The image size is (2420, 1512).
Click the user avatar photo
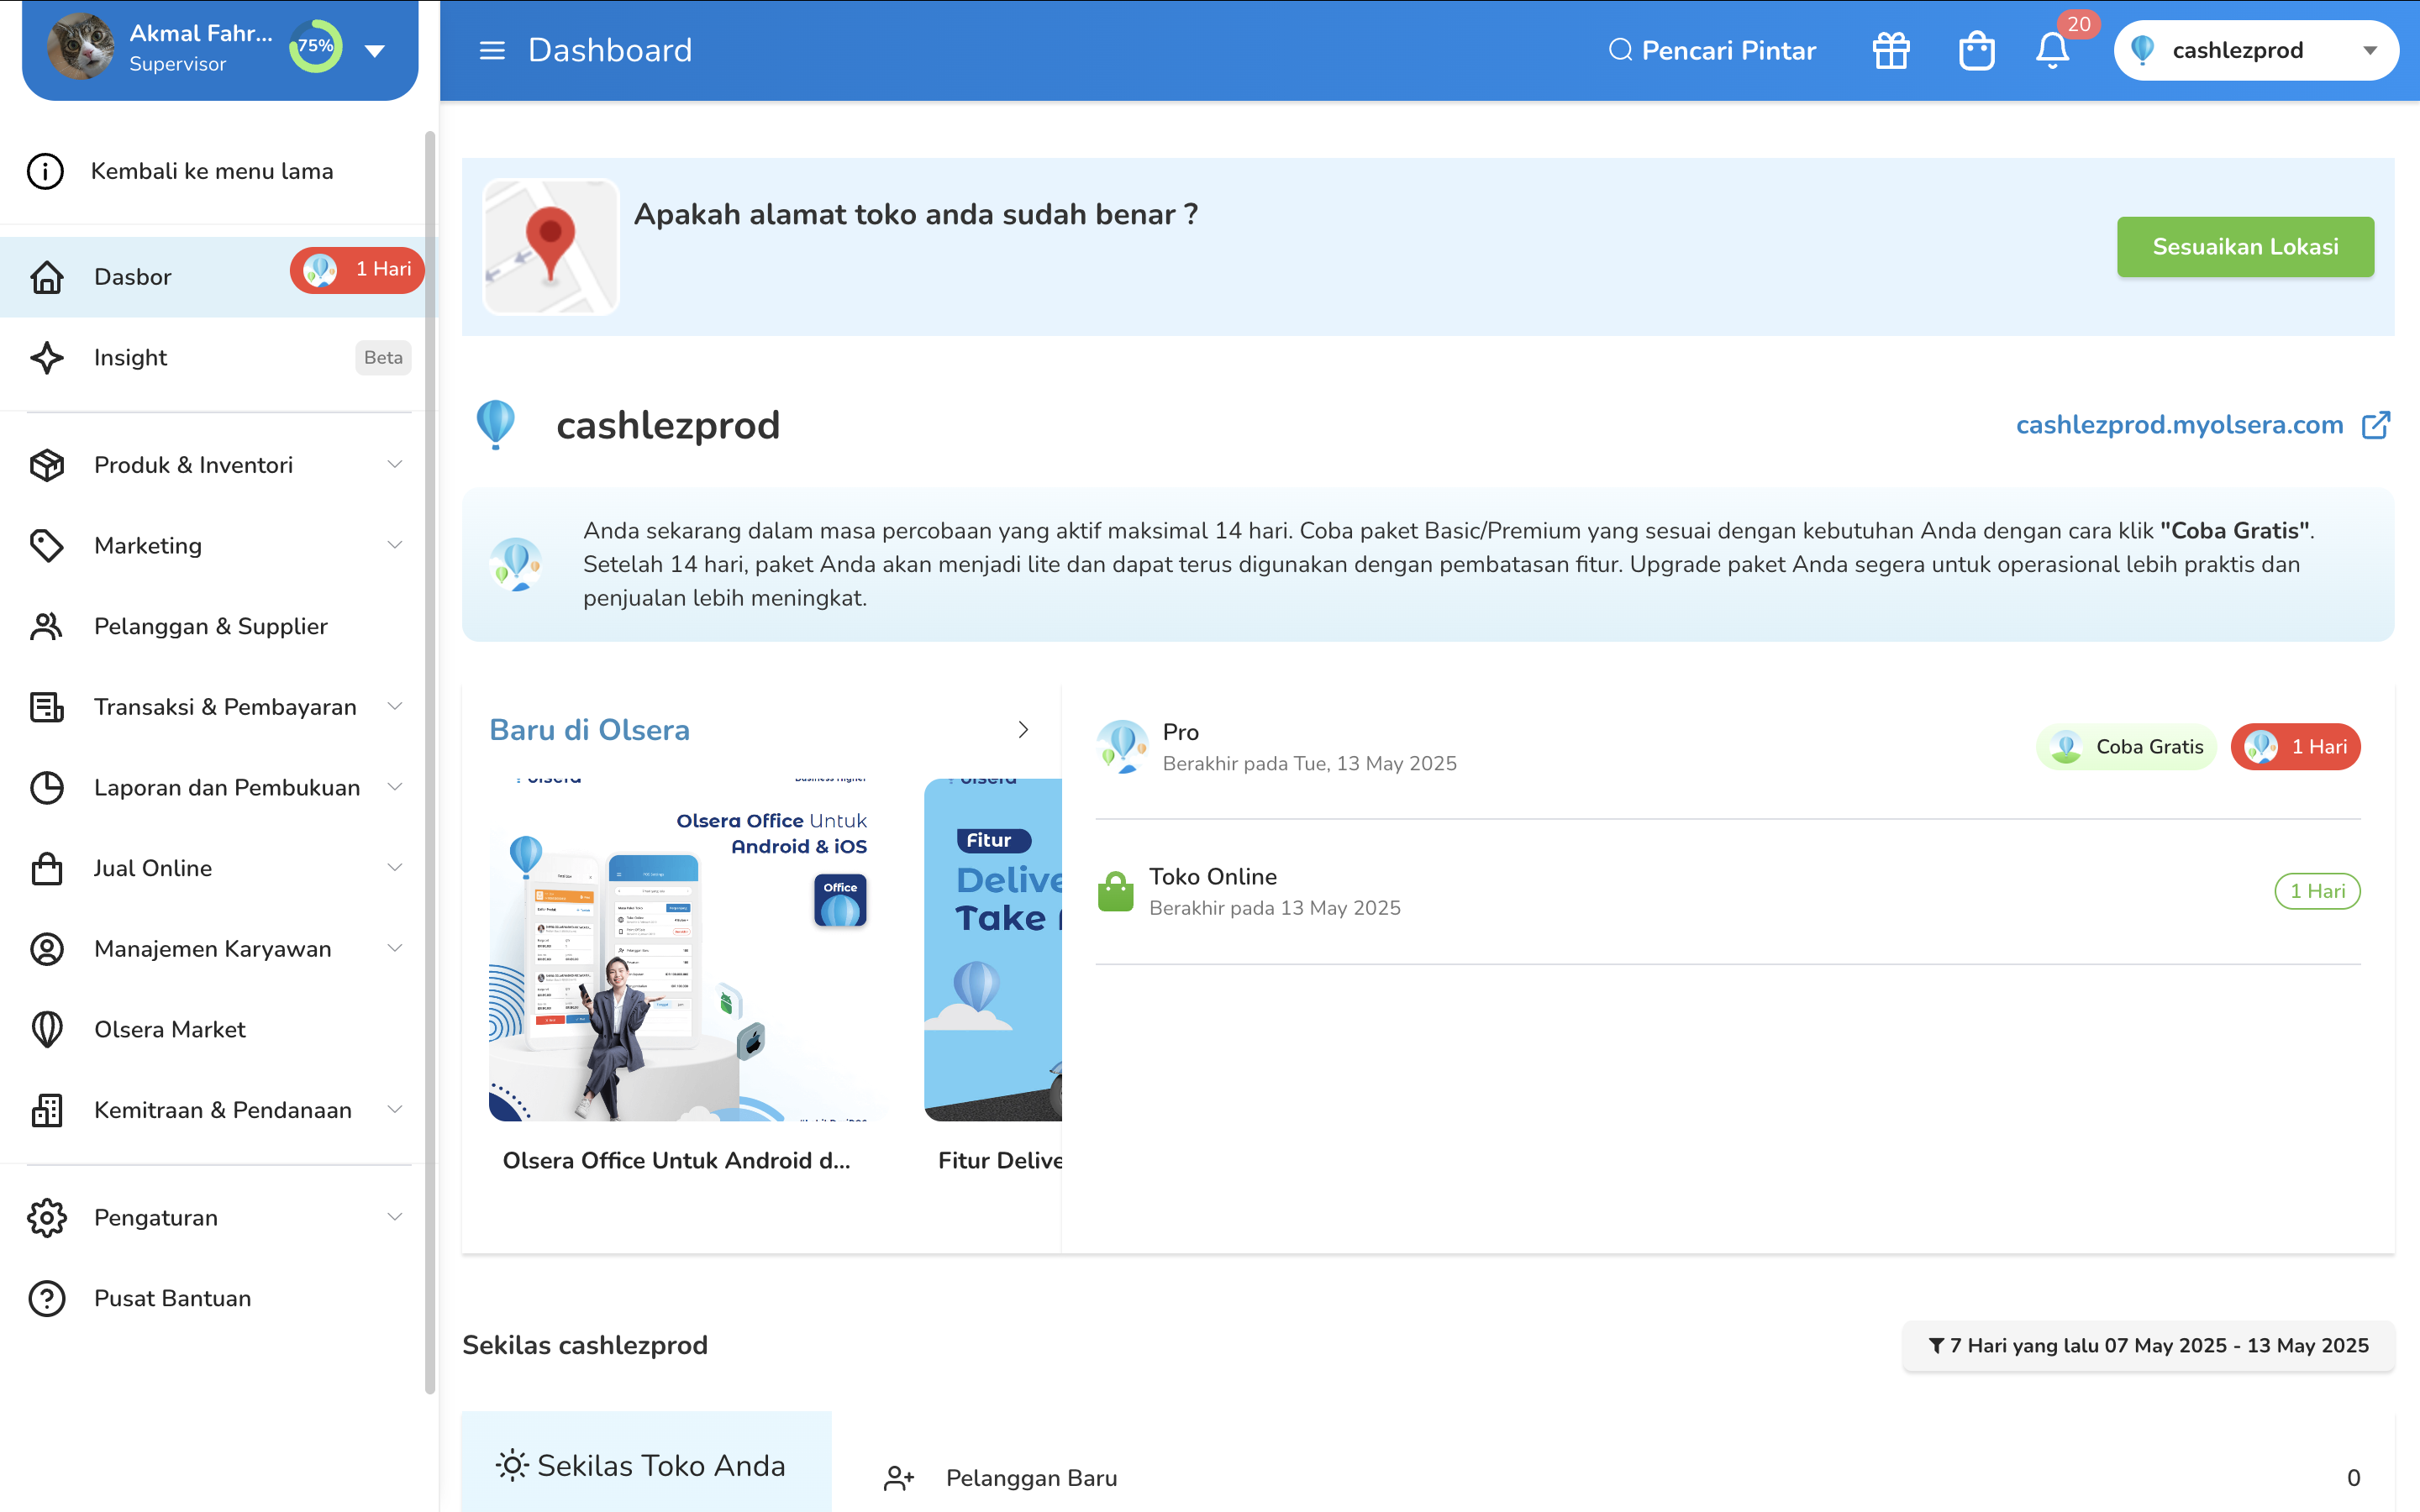(80, 47)
